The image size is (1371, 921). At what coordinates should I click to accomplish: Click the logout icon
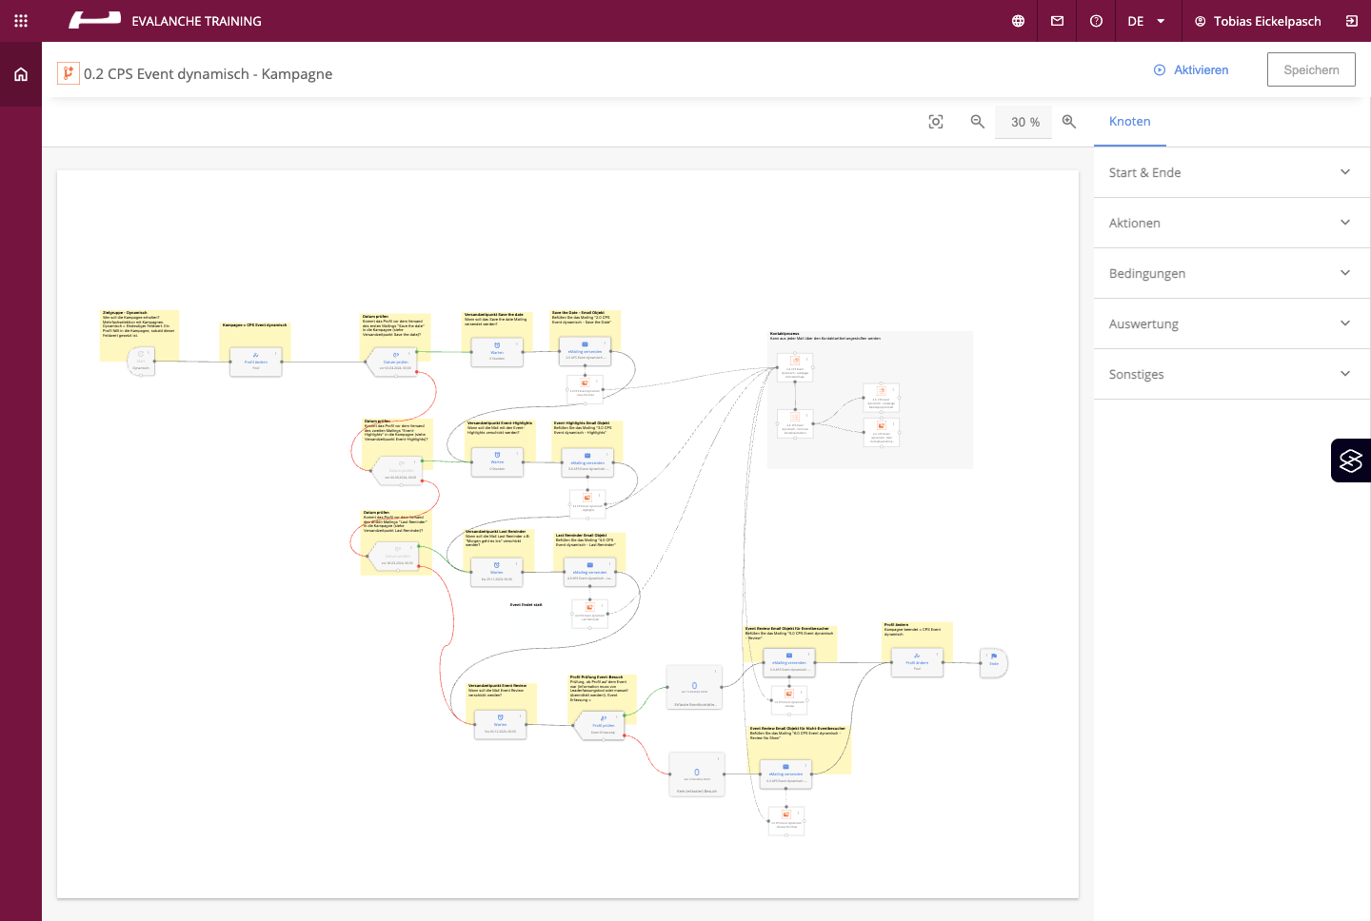point(1351,21)
